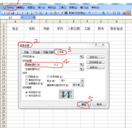Click the Print printer toolbar icon
The image size is (132, 128).
click(x=26, y=13)
